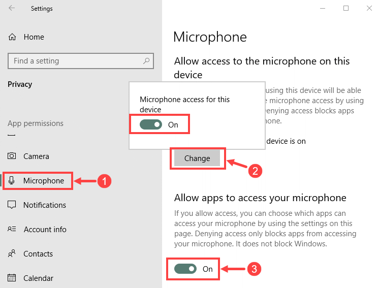
Task: Toggle Allow apps to access microphone
Action: 185,269
